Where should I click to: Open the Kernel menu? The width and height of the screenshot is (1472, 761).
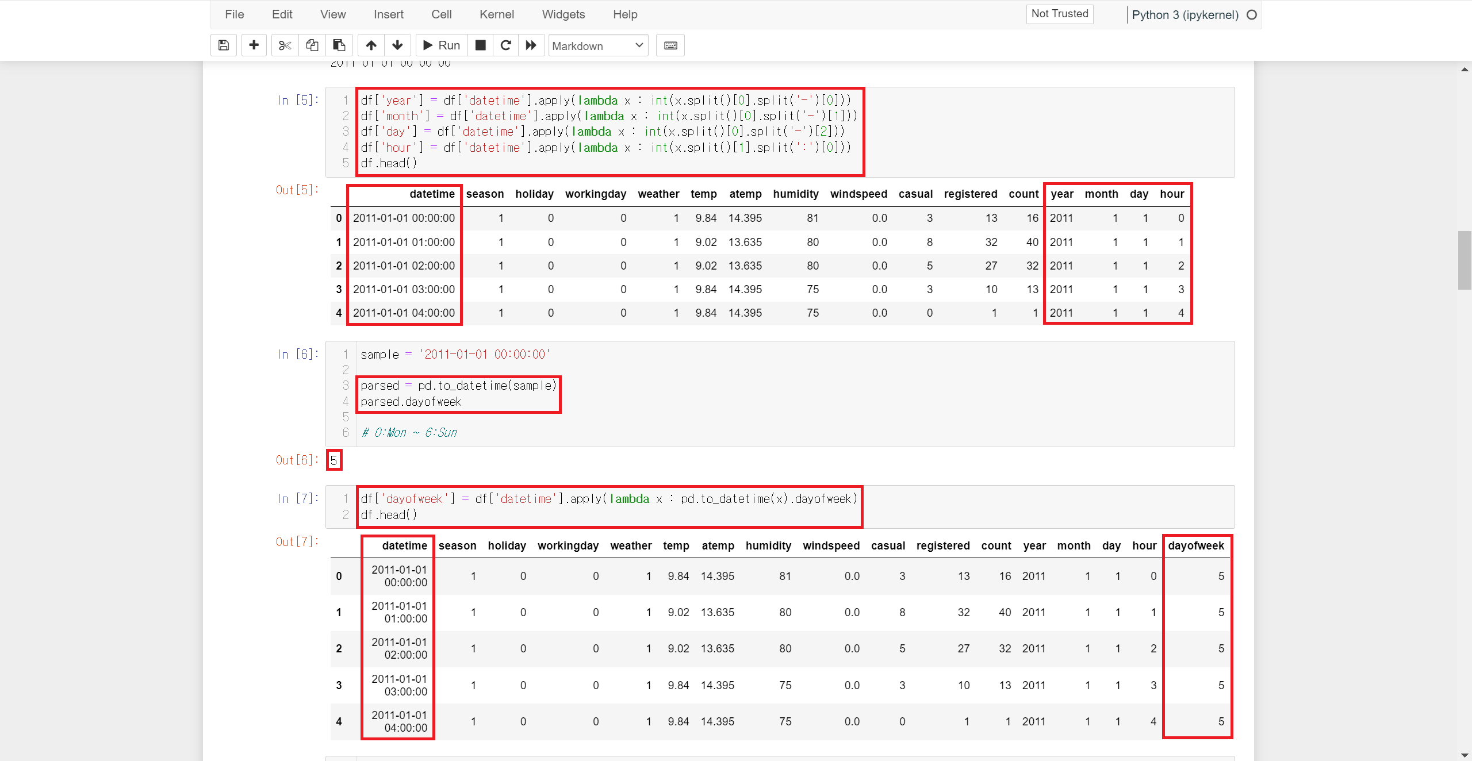coord(496,14)
